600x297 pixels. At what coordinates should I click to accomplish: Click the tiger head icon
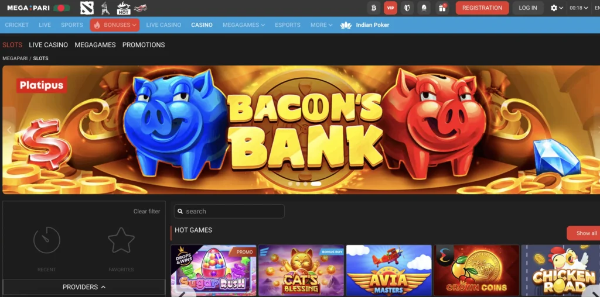click(407, 8)
